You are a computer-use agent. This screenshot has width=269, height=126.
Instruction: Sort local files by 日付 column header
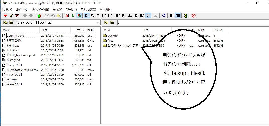point(55,30)
